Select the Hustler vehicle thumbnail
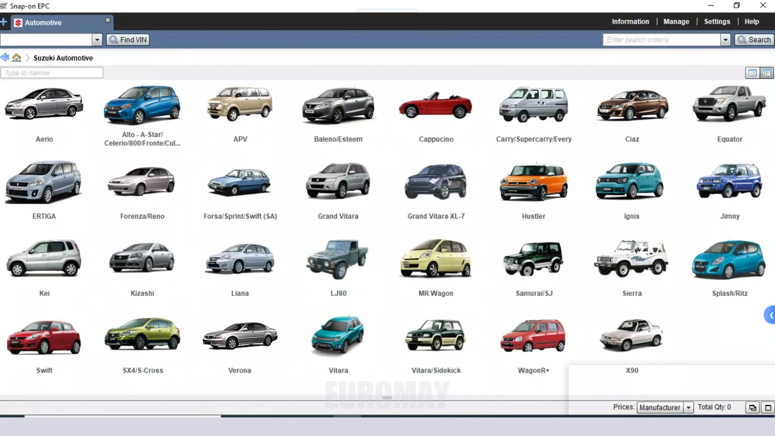This screenshot has width=775, height=436. 533,182
